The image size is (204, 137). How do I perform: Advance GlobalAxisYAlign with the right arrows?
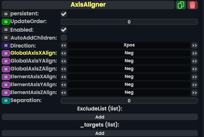click(x=194, y=61)
